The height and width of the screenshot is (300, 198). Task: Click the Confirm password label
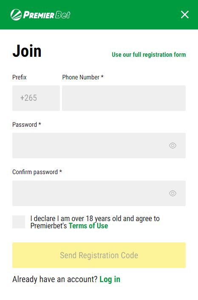pos(37,172)
